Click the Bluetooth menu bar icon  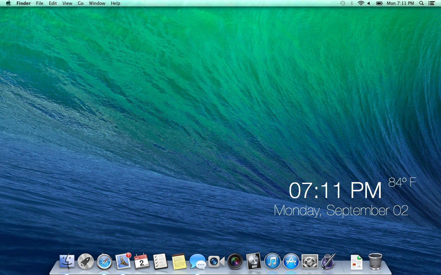352,3
